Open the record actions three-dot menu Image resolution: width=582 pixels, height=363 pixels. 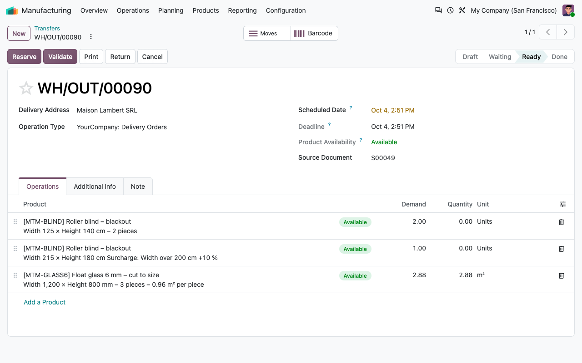coord(91,37)
